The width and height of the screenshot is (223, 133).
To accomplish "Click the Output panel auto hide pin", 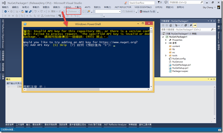I will point(211,79).
